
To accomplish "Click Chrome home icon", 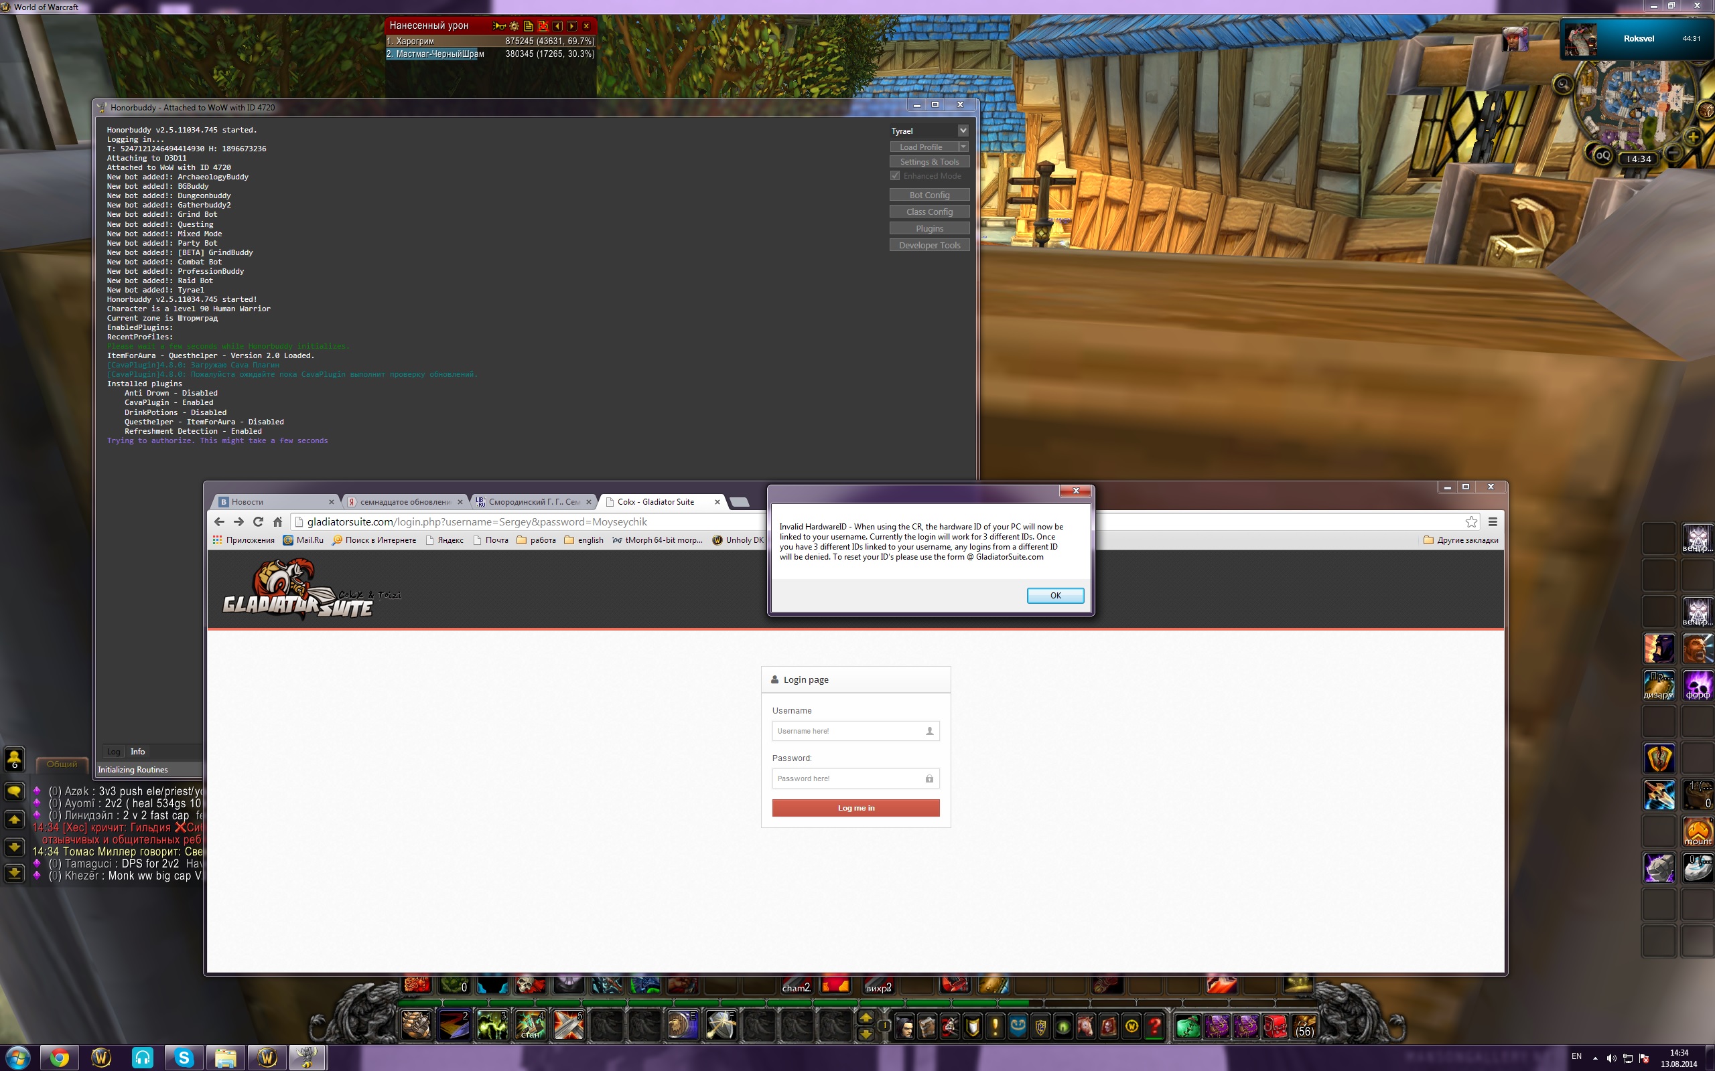I will 278,522.
